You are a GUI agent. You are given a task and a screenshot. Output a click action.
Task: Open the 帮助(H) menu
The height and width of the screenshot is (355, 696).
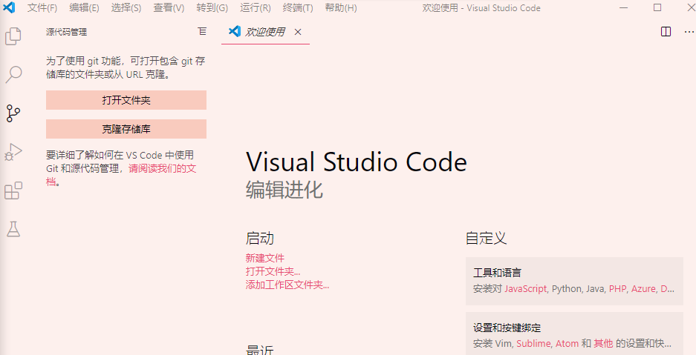coord(341,8)
